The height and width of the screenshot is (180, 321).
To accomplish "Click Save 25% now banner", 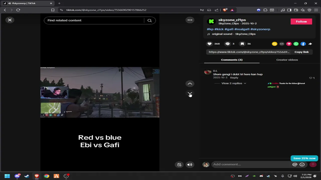I will (x=304, y=158).
